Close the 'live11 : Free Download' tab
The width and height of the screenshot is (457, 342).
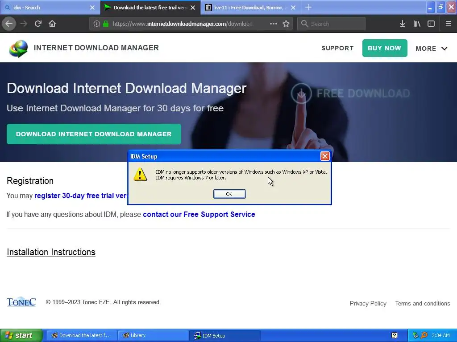tap(293, 8)
